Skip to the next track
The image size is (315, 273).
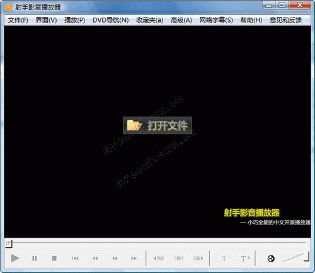click(x=134, y=258)
